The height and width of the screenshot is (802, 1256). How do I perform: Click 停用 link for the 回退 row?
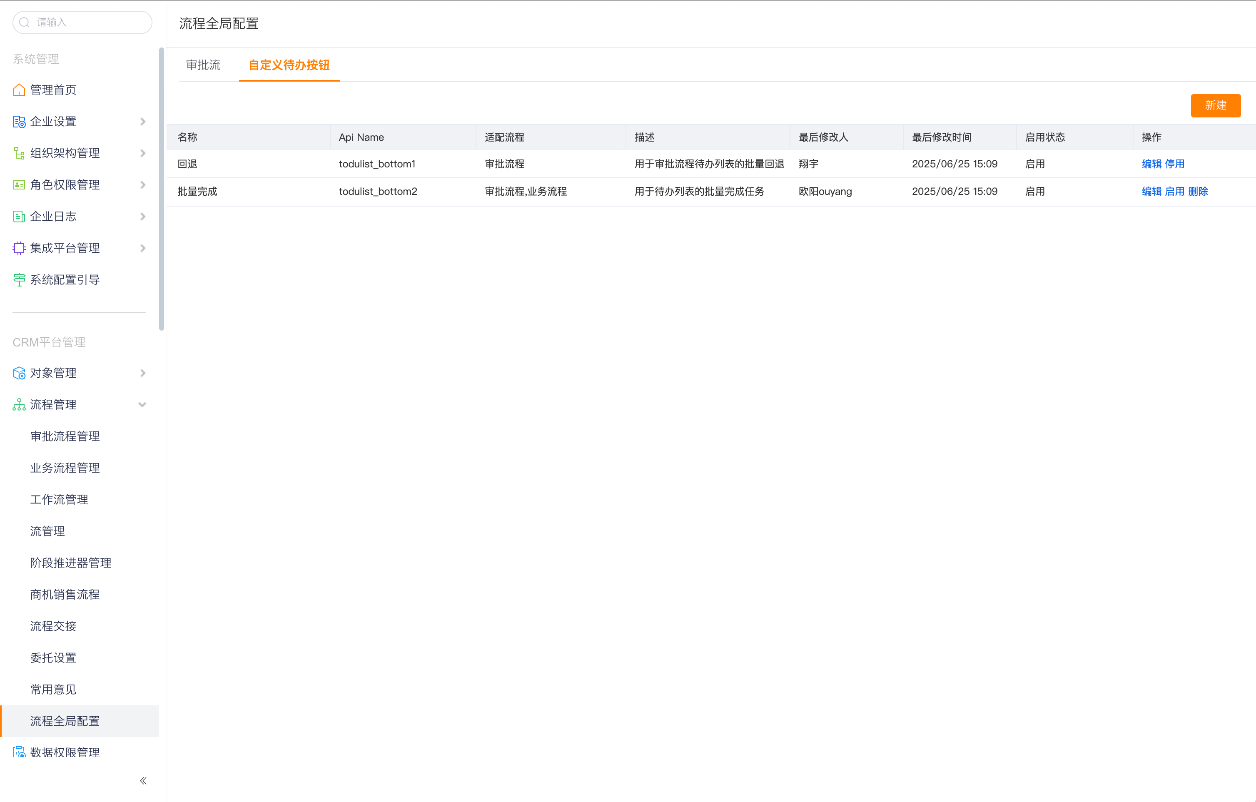tap(1174, 164)
